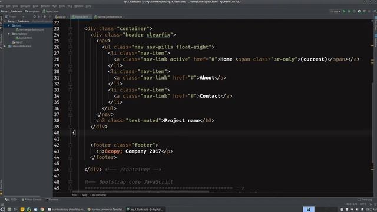377x212 pixels.
Task: Open the View menu
Action: pos(15,6)
